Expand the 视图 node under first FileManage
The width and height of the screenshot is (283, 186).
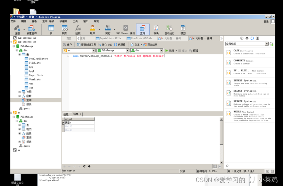click(20, 92)
